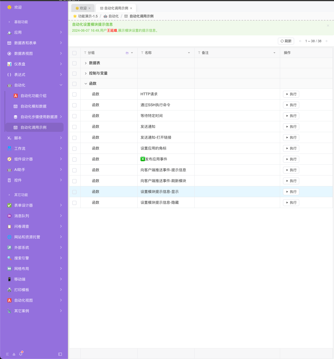The image size is (334, 359).
Task: Click the AI助手 sidebar icon
Action: (x=9, y=170)
